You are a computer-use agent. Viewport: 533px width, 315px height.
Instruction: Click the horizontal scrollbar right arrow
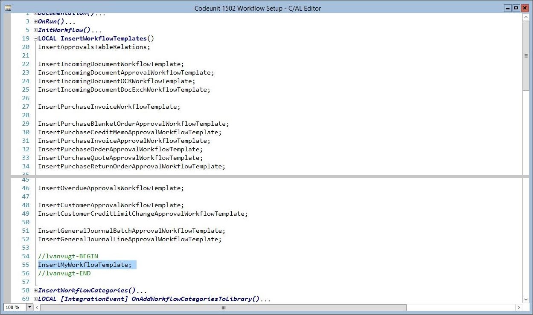click(x=518, y=307)
